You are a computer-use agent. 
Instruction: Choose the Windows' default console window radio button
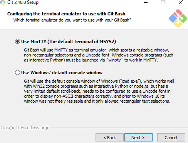click(17, 73)
